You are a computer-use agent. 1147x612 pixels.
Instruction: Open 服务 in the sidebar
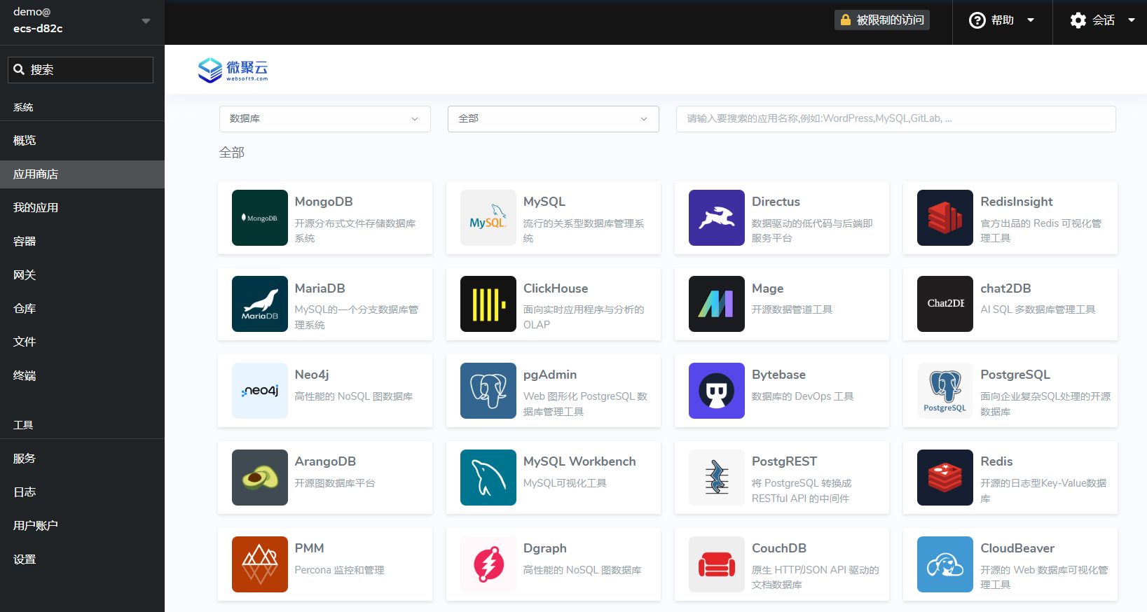coord(82,459)
